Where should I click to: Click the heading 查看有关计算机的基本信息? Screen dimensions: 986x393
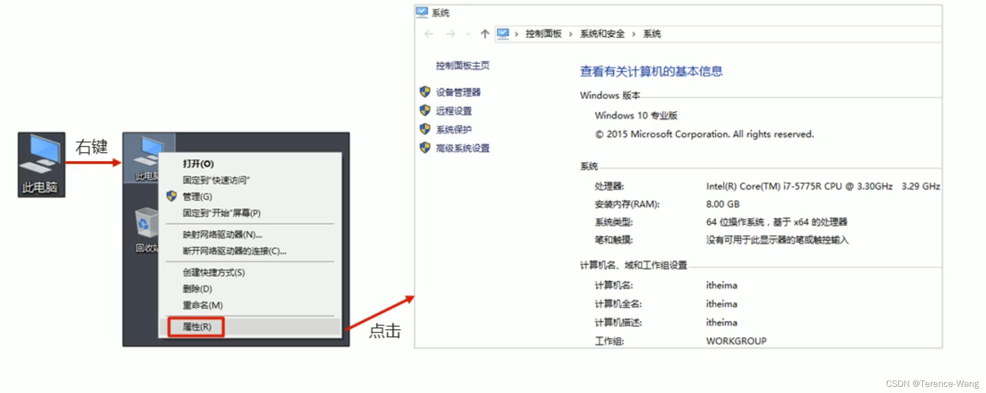click(x=651, y=71)
